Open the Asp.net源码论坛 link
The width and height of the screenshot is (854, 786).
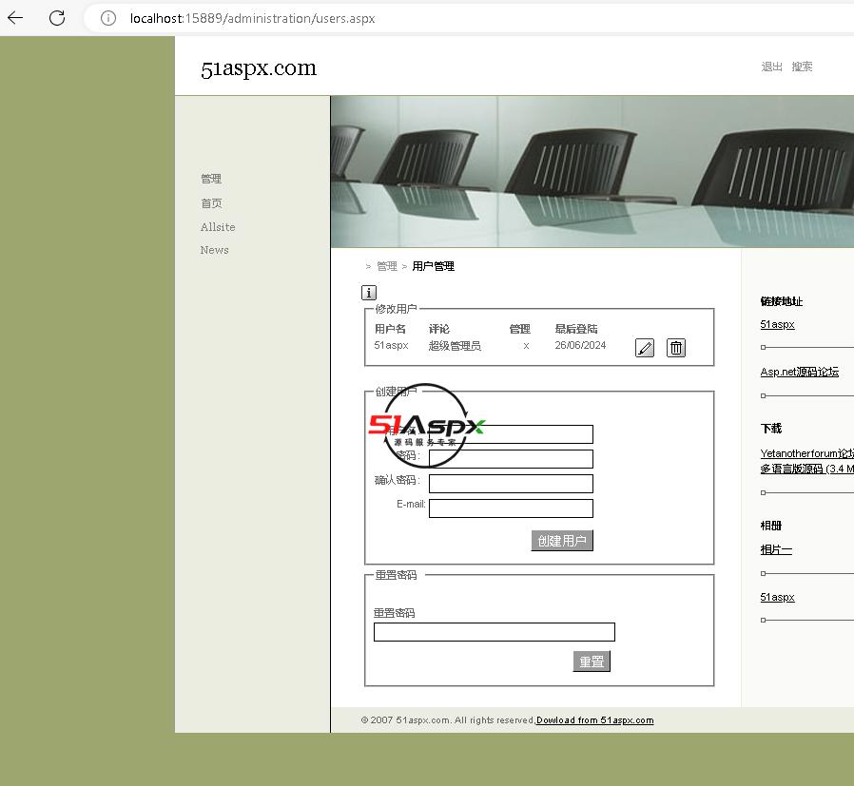pyautogui.click(x=799, y=372)
